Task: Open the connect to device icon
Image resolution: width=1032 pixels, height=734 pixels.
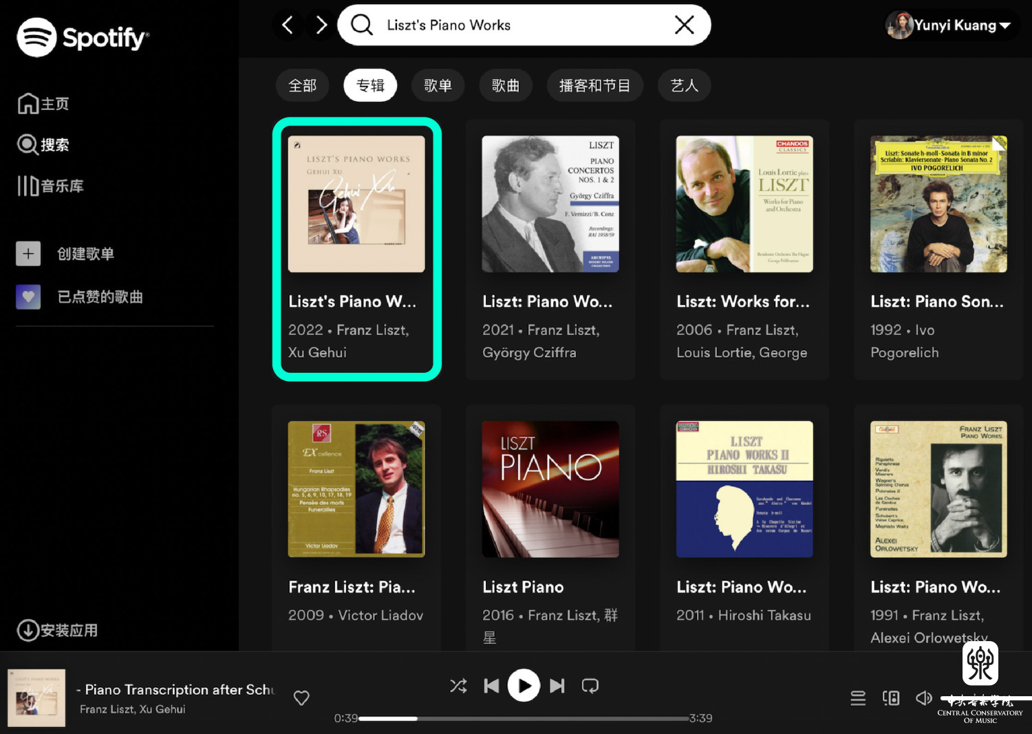Action: tap(891, 698)
